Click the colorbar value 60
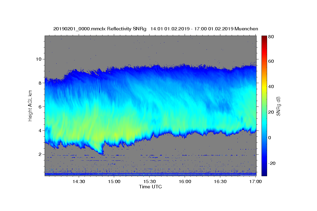This screenshot has height=211, width=317. click(x=271, y=61)
